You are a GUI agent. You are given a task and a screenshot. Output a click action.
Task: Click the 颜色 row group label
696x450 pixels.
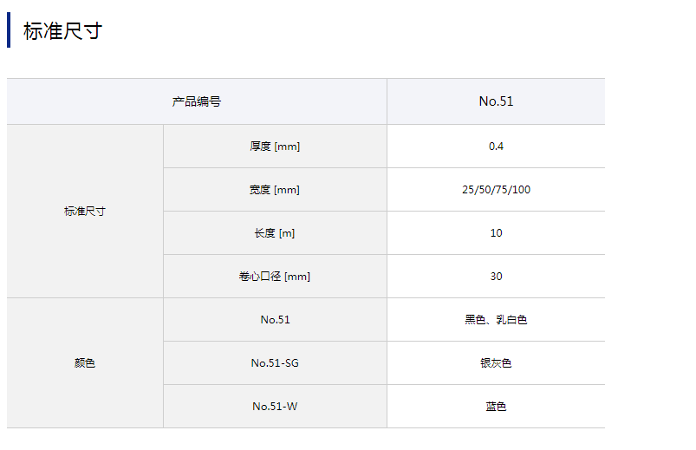[85, 363]
